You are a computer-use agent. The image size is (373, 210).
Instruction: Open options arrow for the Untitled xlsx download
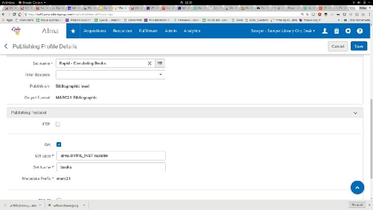pyautogui.click(x=40, y=205)
